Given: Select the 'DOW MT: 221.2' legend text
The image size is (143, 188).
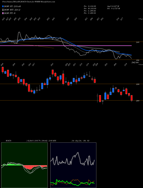Looking at the screenshot, I should click(12, 10).
